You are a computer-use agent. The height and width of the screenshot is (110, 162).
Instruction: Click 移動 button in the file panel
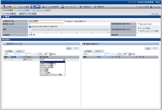pyautogui.click(x=40, y=54)
